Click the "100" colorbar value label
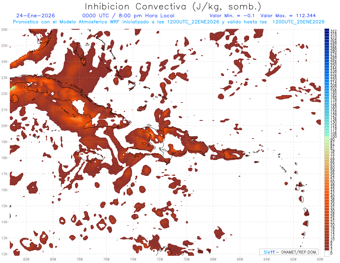Viewport: 340px width, 263px height. [x=333, y=136]
